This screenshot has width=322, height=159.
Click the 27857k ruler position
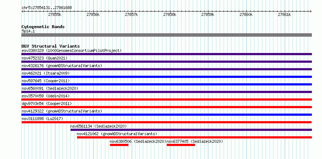131,14
